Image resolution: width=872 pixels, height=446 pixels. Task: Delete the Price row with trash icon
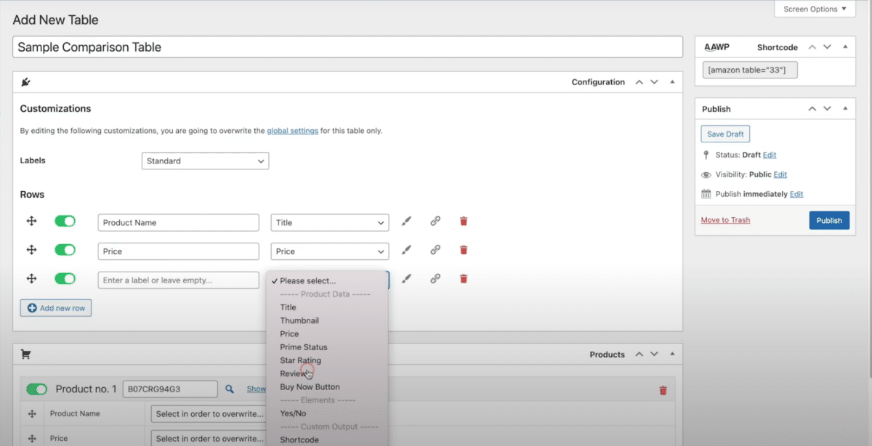point(464,250)
